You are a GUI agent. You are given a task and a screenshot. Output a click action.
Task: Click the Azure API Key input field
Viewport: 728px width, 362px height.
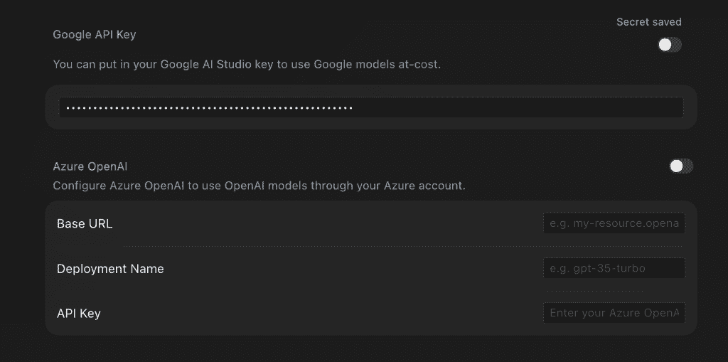tap(614, 313)
